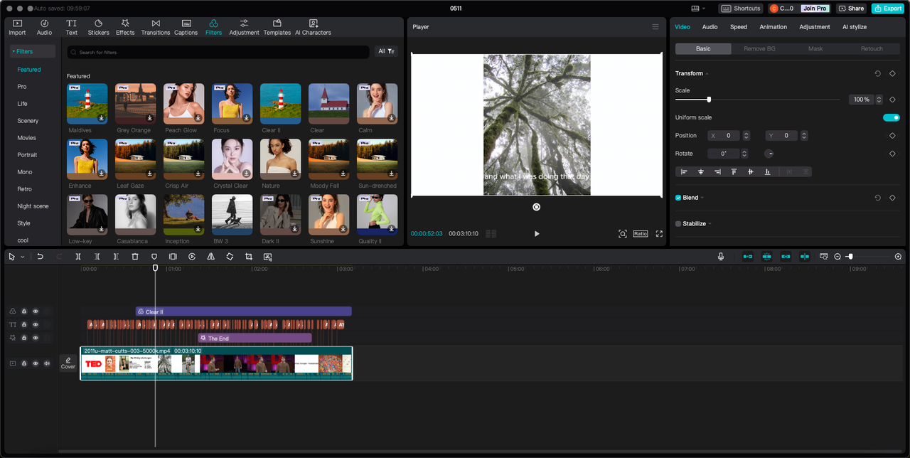The height and width of the screenshot is (458, 910).
Task: Click the Add marker shield icon
Action: [154, 257]
